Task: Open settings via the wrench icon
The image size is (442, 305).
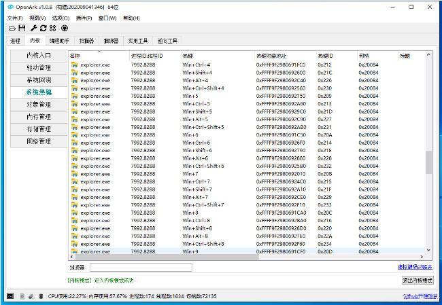Action: [x=33, y=28]
